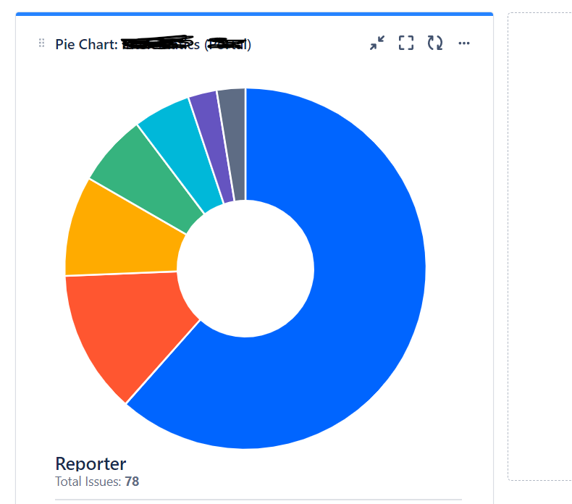This screenshot has height=504, width=572.
Task: Click the Total Issues: 78 text
Action: coord(97,482)
